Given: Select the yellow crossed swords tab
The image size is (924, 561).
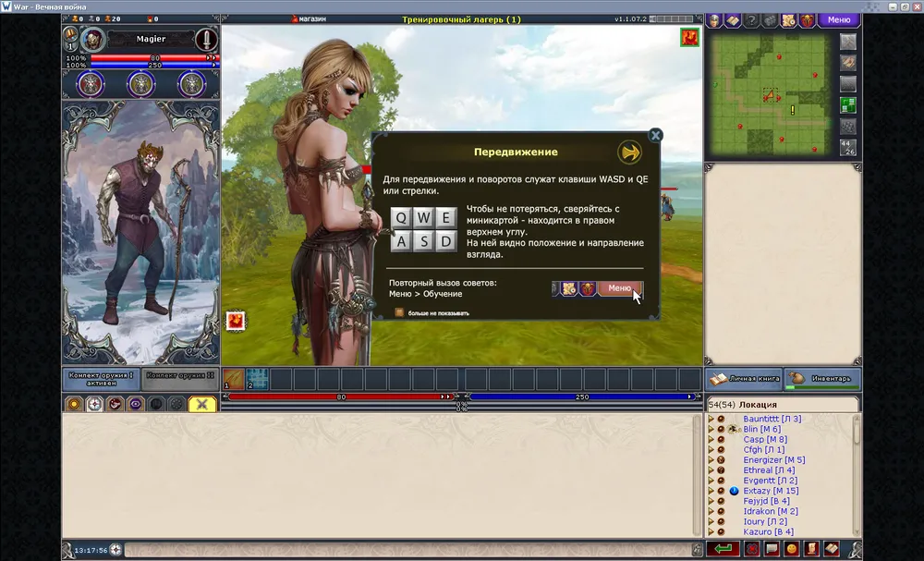Looking at the screenshot, I should [202, 404].
